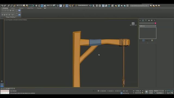Activate the Select and Scale tool
The image size is (174, 98).
(42, 5)
